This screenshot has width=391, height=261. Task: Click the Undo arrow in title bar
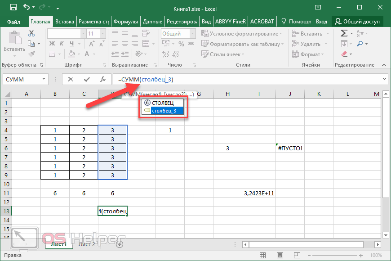27,8
